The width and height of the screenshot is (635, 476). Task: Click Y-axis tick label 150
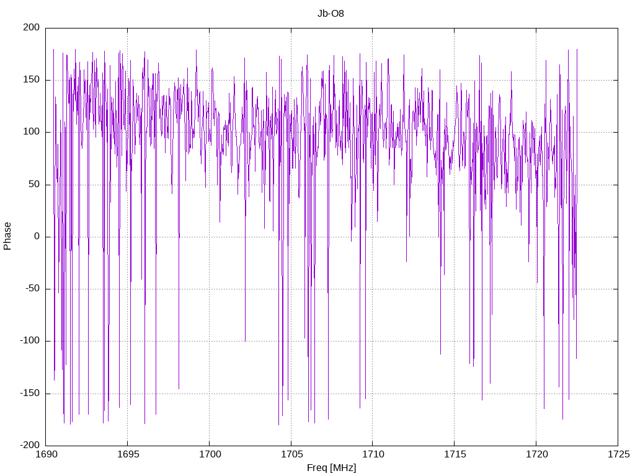coord(32,80)
